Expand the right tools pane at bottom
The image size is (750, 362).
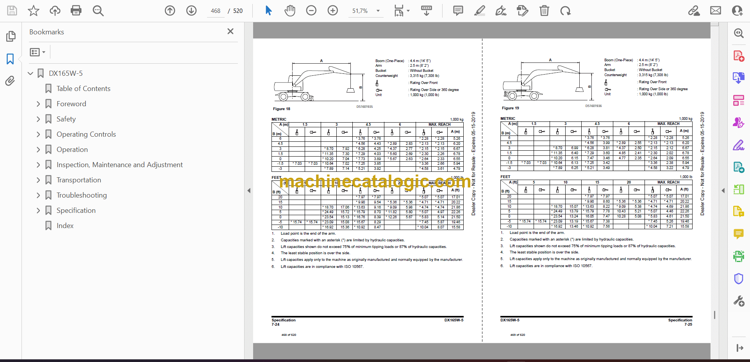coord(739,348)
